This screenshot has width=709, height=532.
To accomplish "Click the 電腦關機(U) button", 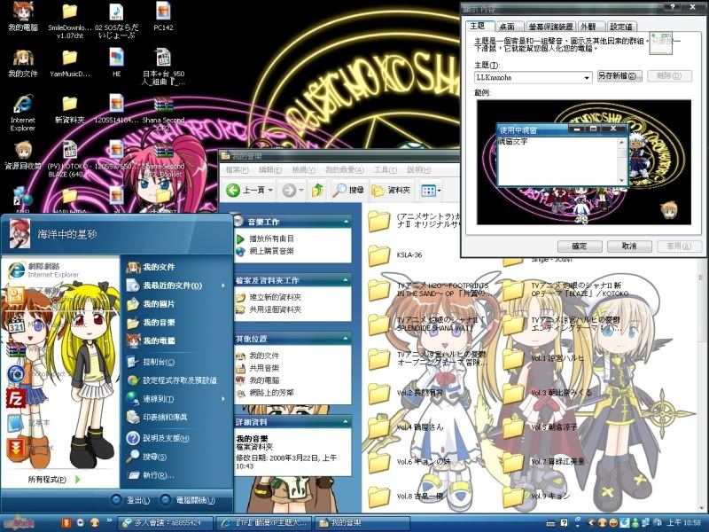I will [x=188, y=500].
